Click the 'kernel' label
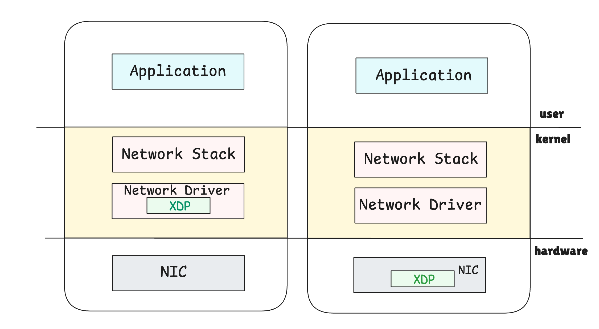This screenshot has width=599, height=329. pyautogui.click(x=553, y=139)
